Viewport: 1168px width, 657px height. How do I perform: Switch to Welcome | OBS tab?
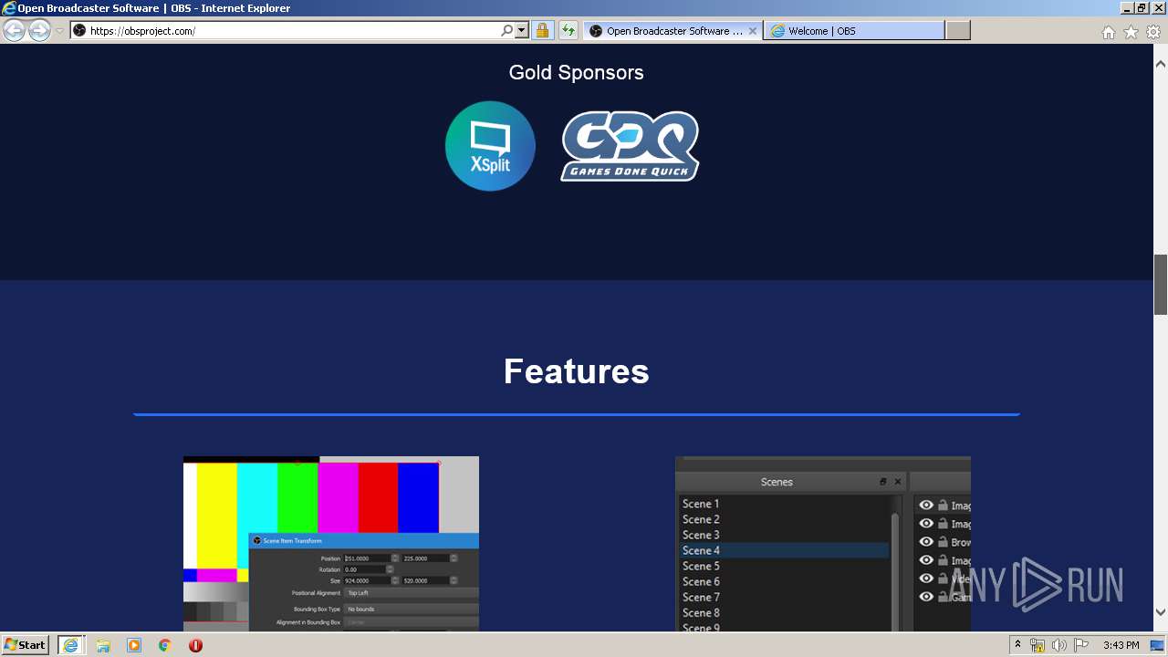coord(853,31)
